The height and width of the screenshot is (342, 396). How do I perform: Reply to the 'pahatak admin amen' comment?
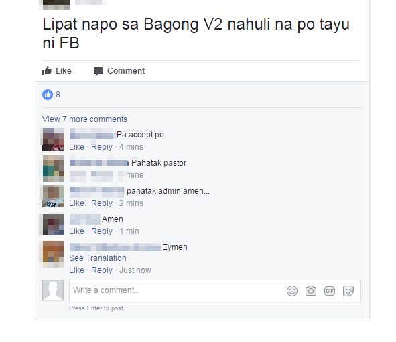[102, 203]
